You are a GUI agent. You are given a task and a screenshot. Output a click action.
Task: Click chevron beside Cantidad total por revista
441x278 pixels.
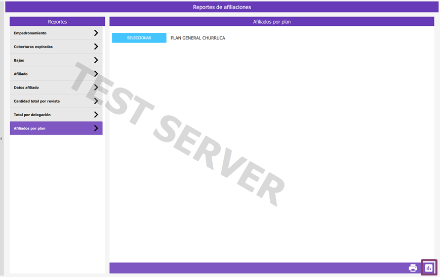tap(96, 101)
